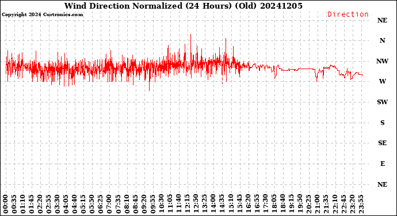Click the E direction axis label
This screenshot has height=216, width=397.
pos(383,164)
